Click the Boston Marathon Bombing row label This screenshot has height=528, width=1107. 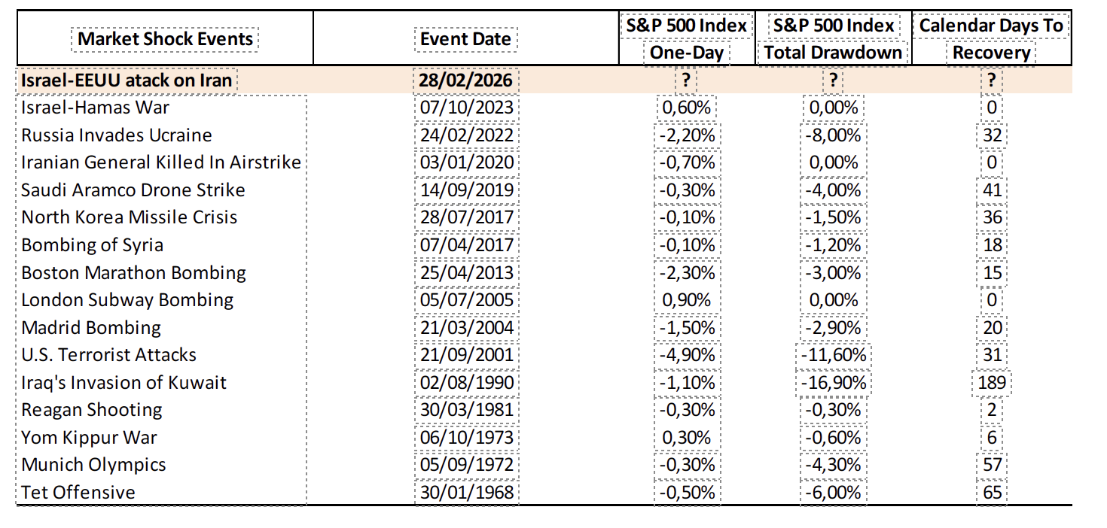tap(133, 272)
